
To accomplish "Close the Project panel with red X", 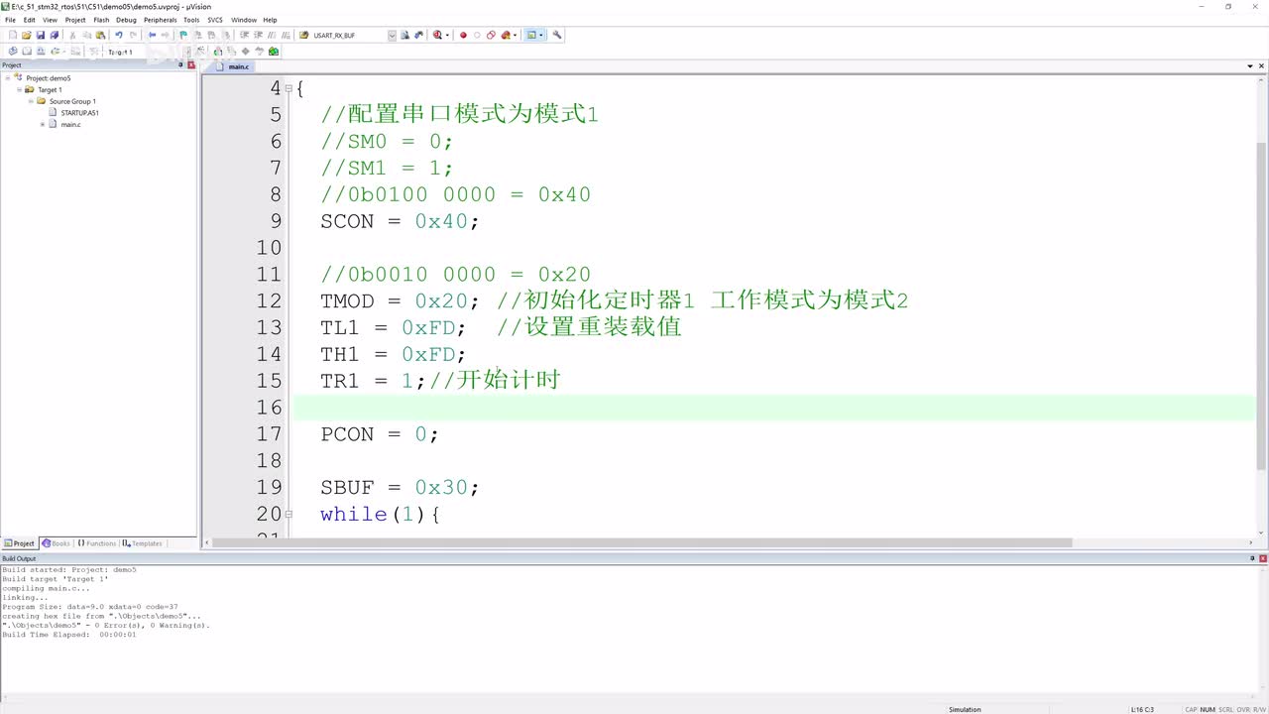I will (x=191, y=65).
